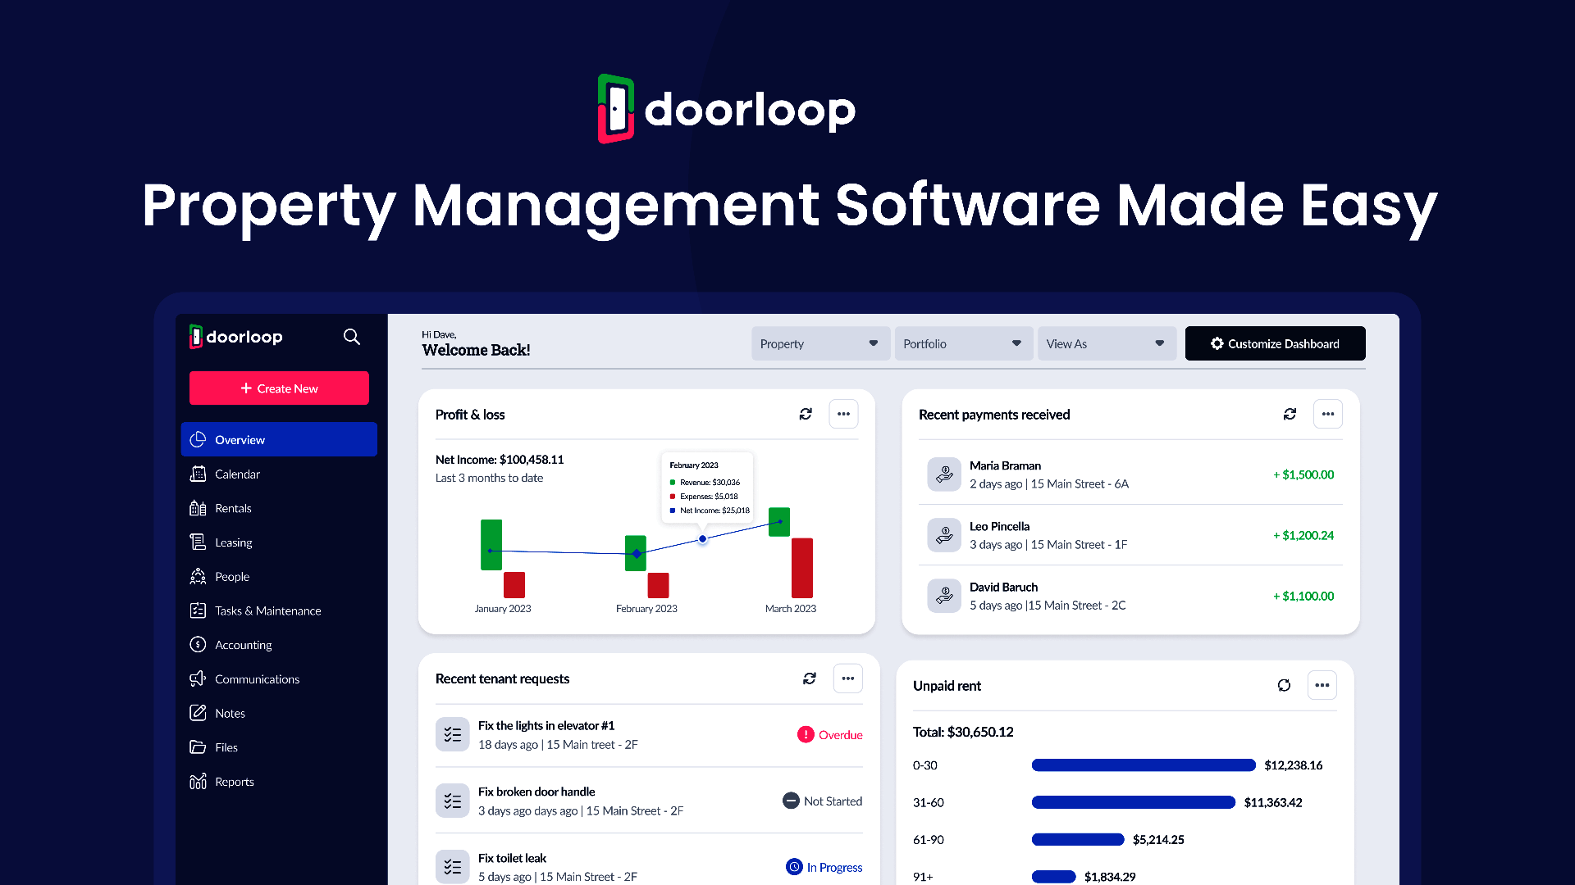Viewport: 1575px width, 885px height.
Task: Open Recent payments received more options
Action: (x=1328, y=414)
